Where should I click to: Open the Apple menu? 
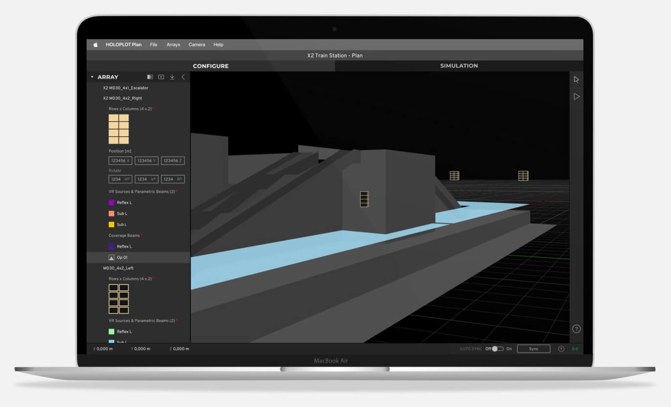pyautogui.click(x=95, y=44)
